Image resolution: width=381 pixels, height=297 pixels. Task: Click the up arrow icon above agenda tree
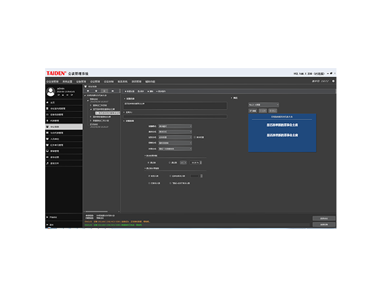coord(88,90)
